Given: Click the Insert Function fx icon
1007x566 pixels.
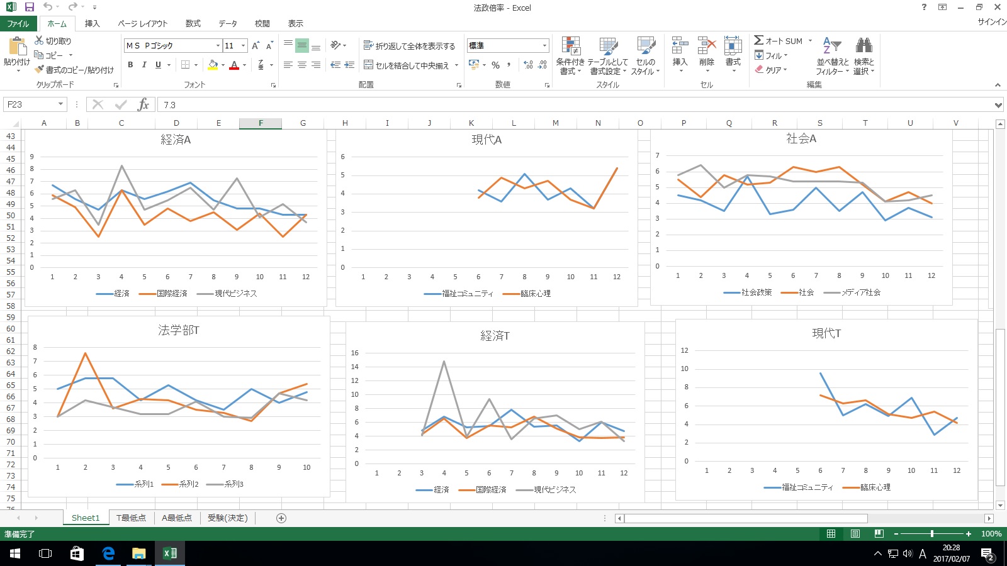Looking at the screenshot, I should (143, 104).
